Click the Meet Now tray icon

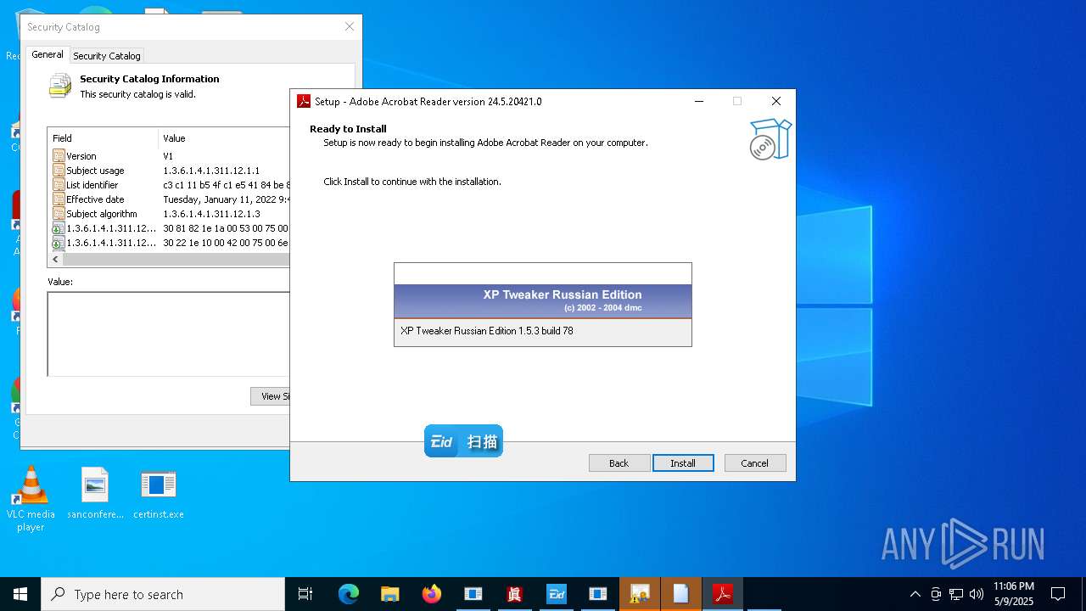click(x=936, y=594)
